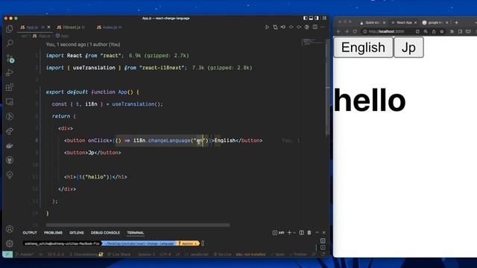Click the GitLens blame author line
477x268 pixels.
pos(83,45)
